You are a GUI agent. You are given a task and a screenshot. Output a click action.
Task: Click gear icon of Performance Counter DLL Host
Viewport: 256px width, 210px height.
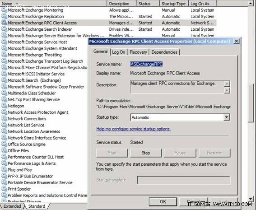coord(4,157)
